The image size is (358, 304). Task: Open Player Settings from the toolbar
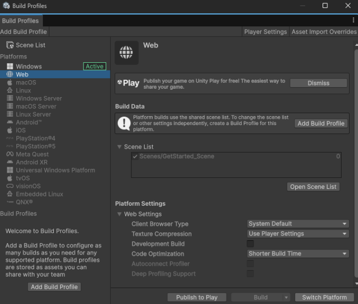point(265,32)
